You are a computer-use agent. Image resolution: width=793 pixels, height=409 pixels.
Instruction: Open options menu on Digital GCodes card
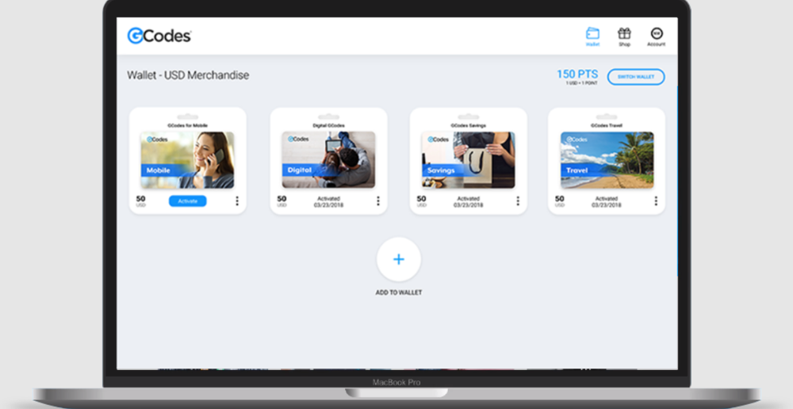[x=377, y=201]
